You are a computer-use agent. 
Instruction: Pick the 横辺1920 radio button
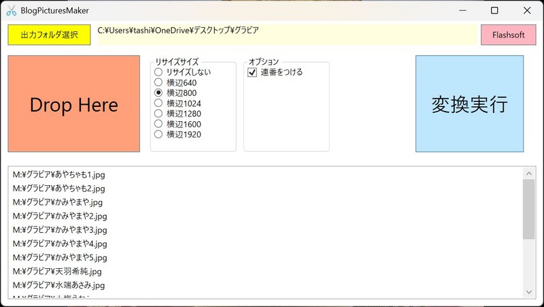pos(158,135)
